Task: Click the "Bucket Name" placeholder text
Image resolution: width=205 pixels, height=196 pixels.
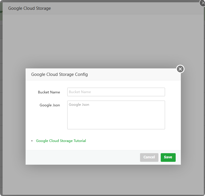Action: (80, 92)
